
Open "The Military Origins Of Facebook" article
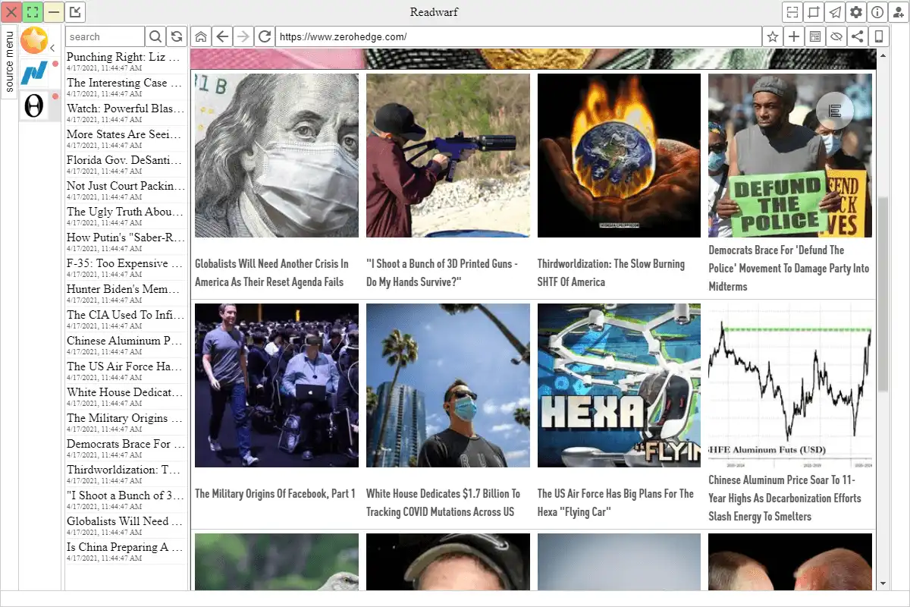[275, 494]
